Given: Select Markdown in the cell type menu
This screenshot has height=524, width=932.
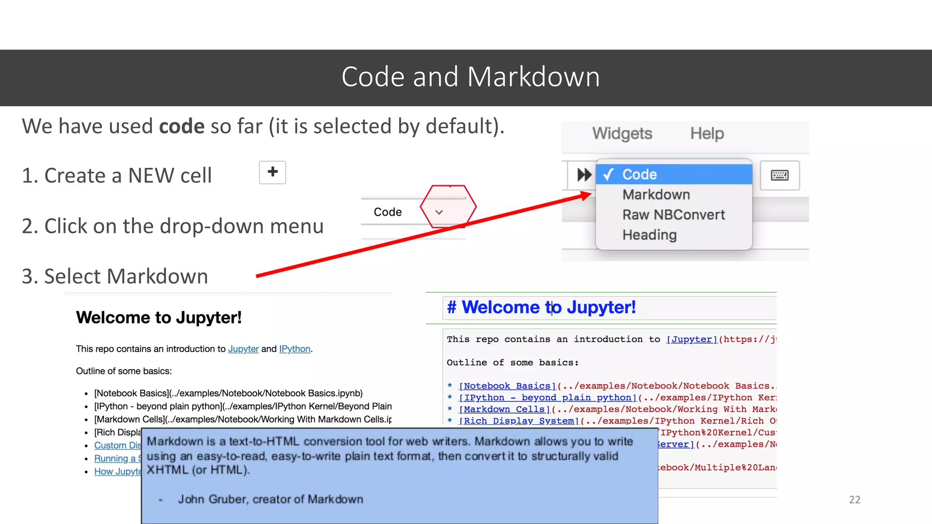Looking at the screenshot, I should 674,195.
